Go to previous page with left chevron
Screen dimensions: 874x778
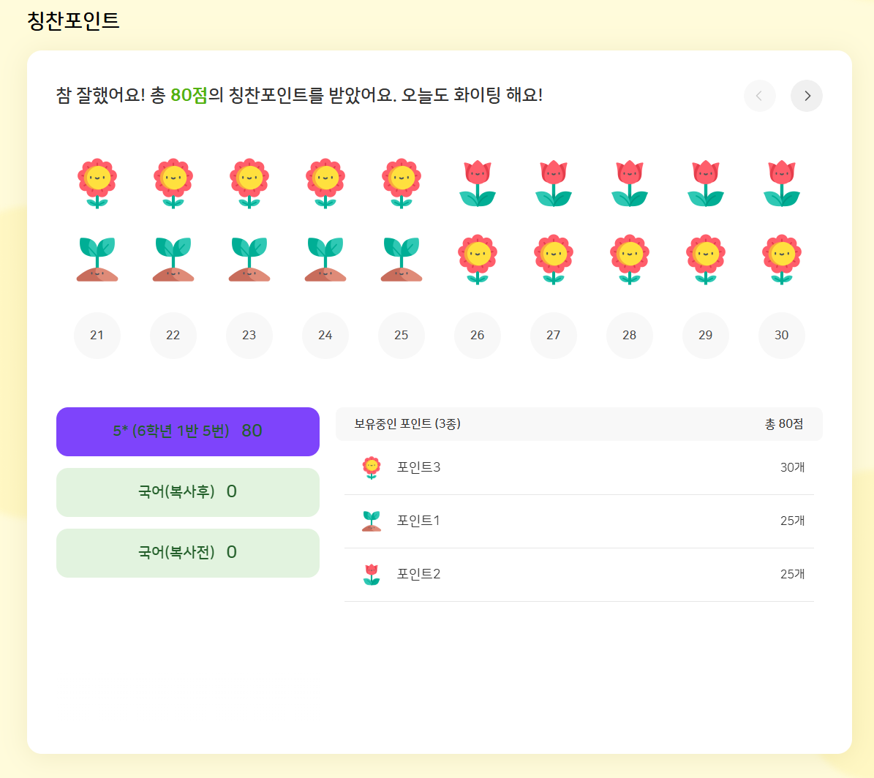point(760,96)
